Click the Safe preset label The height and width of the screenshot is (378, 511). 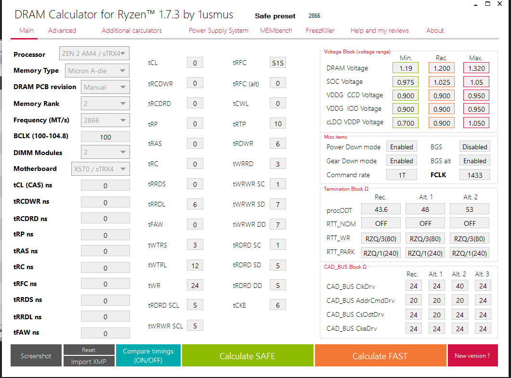pyautogui.click(x=275, y=16)
